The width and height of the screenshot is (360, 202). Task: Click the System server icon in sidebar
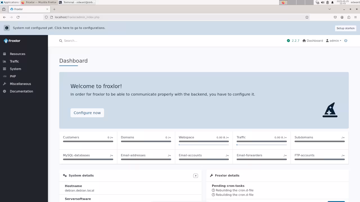4,69
